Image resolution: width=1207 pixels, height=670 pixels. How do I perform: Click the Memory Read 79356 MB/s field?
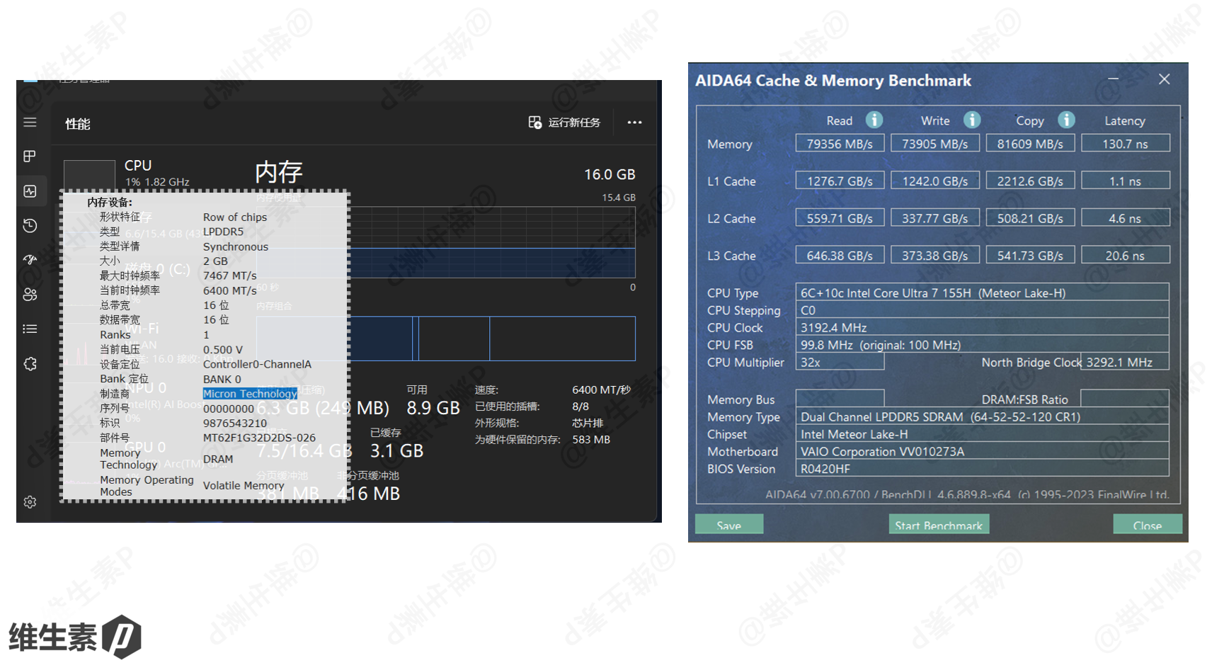click(x=840, y=144)
